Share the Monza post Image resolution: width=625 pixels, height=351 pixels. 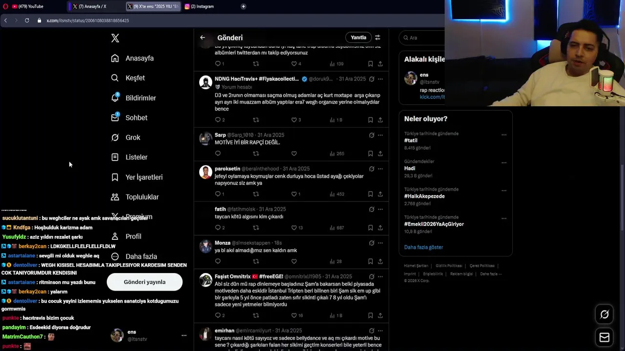380,261
